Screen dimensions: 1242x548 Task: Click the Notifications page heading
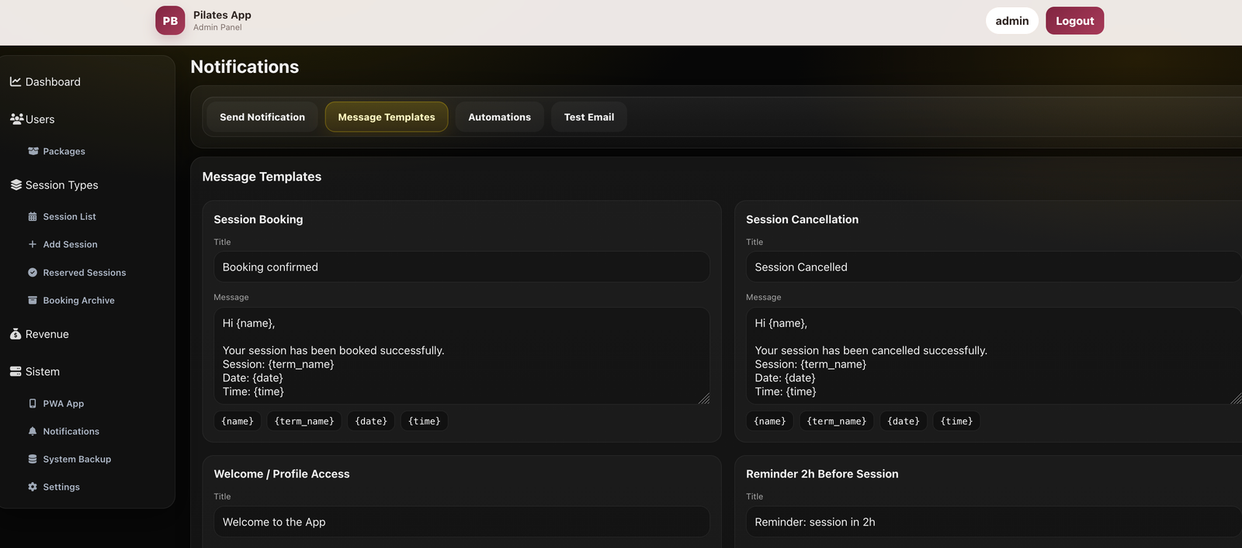pos(245,67)
